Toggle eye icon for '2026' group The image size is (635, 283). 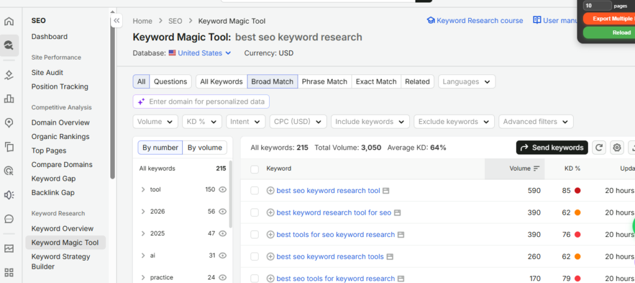coord(223,212)
